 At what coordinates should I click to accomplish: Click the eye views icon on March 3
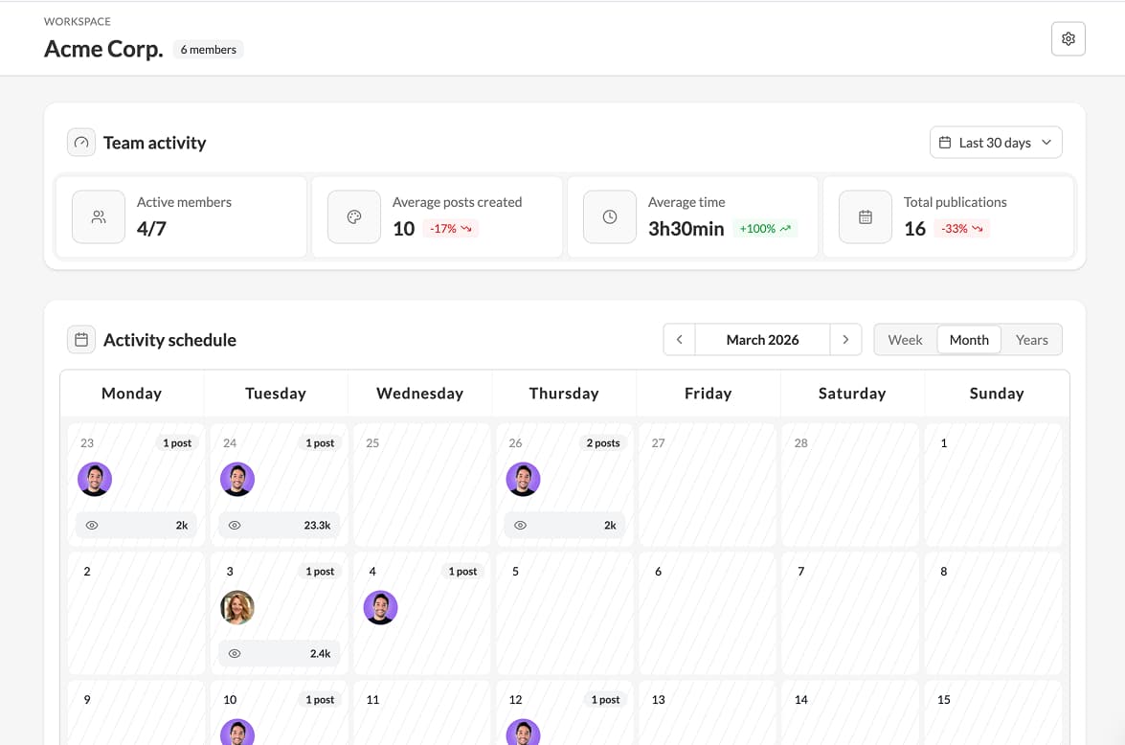point(235,654)
